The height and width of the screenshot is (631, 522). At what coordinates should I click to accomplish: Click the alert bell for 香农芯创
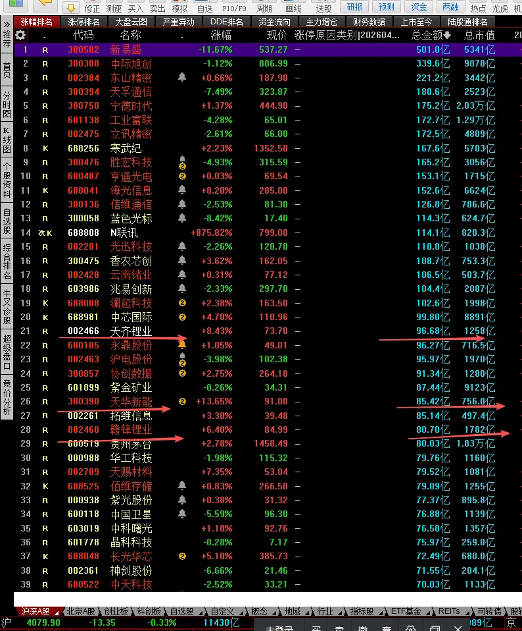click(x=182, y=260)
